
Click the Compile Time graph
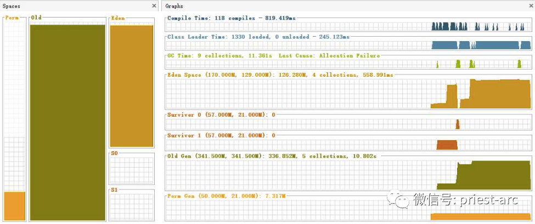[348, 26]
